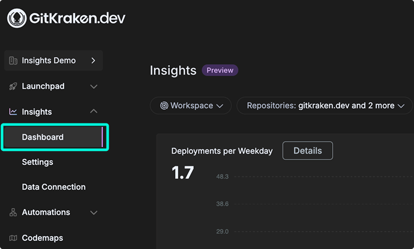414x249 pixels.
Task: Click the GitKraken kraken logo icon
Action: 17,18
